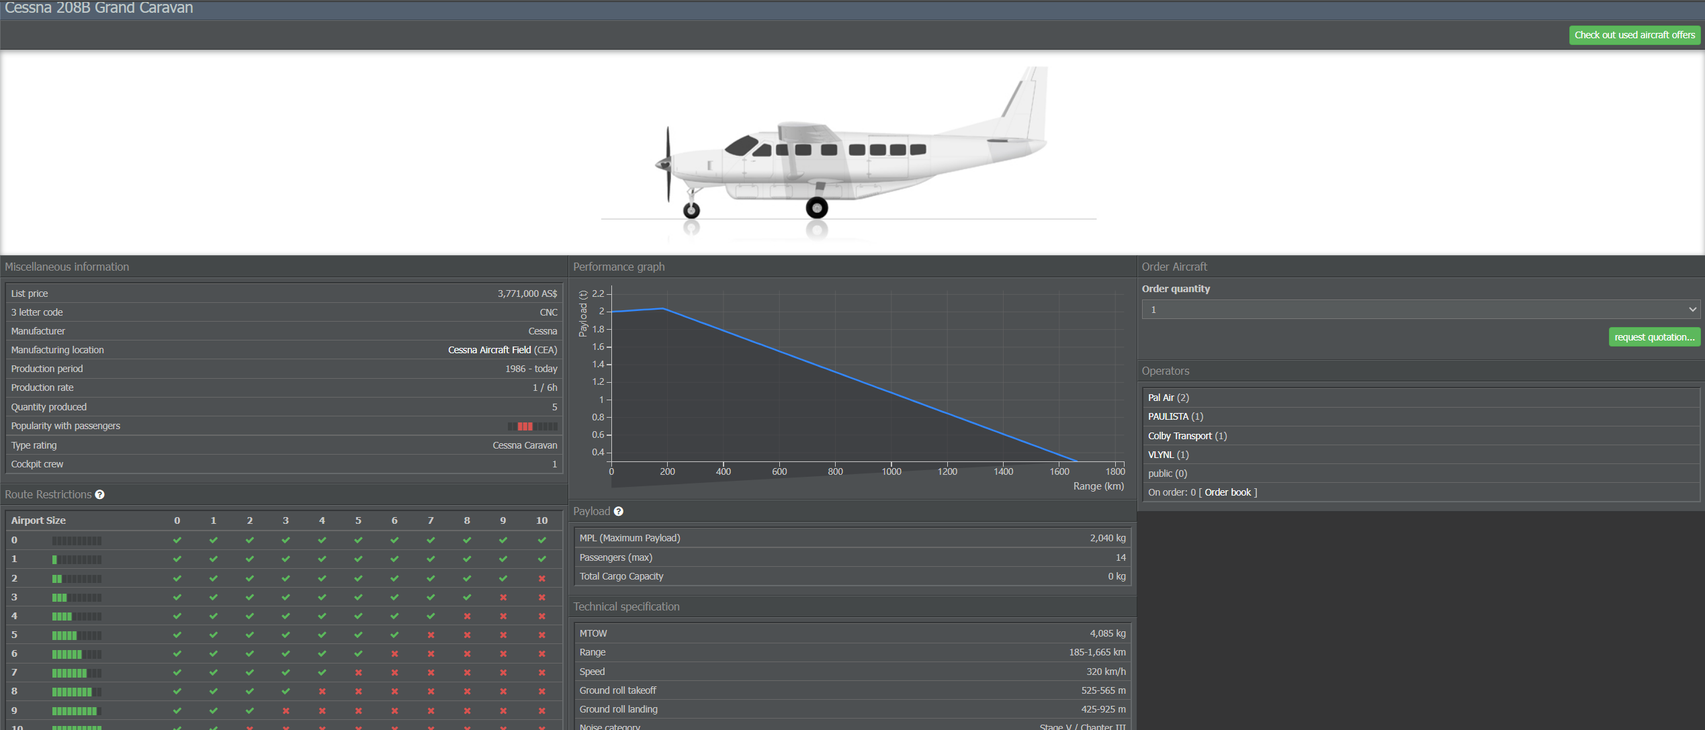
Task: Click the red cross in row 3 column 9
Action: point(503,597)
